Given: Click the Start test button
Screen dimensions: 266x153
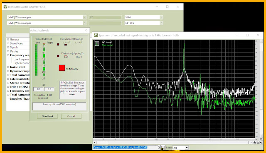Looking at the screenshot, I should (x=47, y=116).
